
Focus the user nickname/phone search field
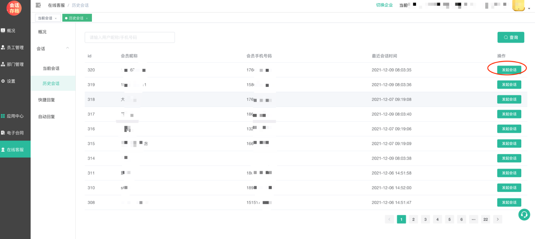130,37
